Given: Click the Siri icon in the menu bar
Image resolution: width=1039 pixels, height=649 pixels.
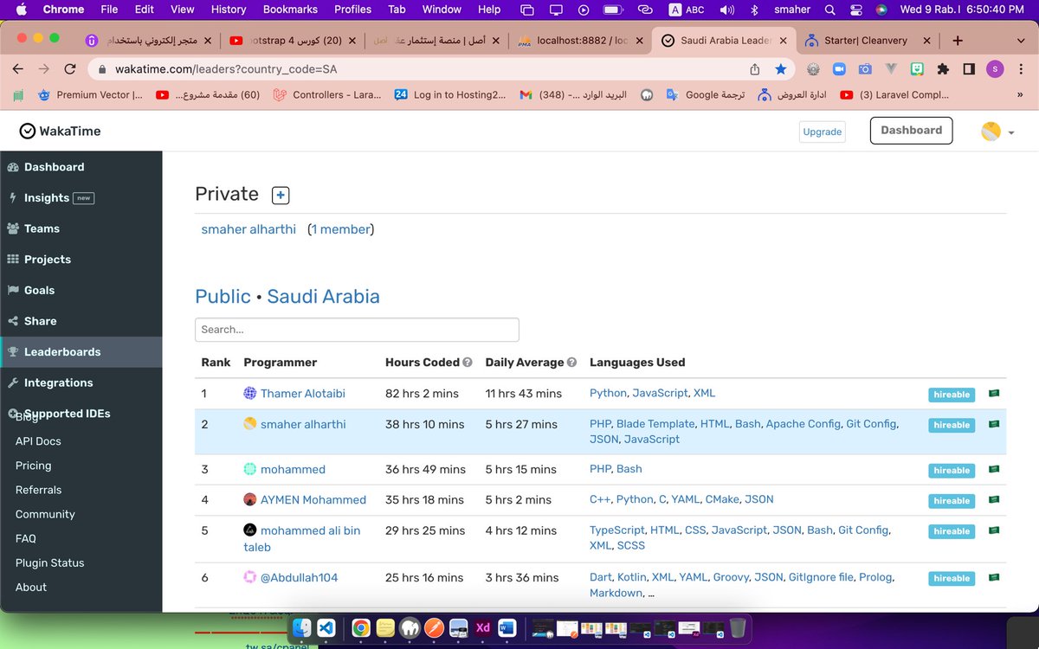Looking at the screenshot, I should tap(881, 10).
